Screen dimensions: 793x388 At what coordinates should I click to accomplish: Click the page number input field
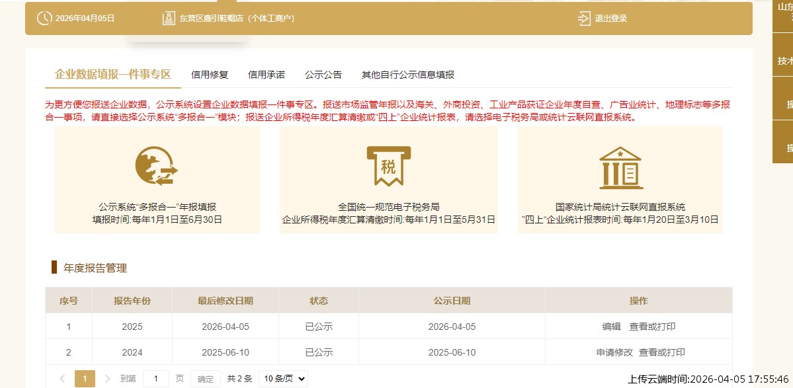(156, 379)
